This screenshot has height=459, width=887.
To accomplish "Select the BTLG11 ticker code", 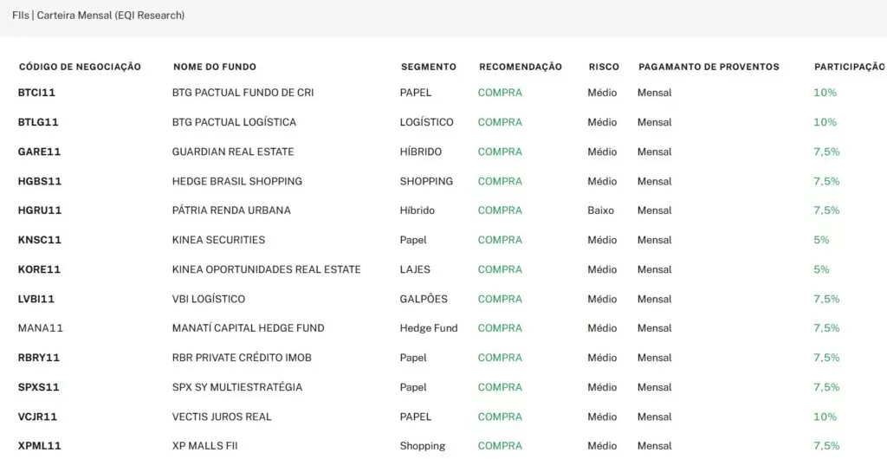I will pos(38,122).
